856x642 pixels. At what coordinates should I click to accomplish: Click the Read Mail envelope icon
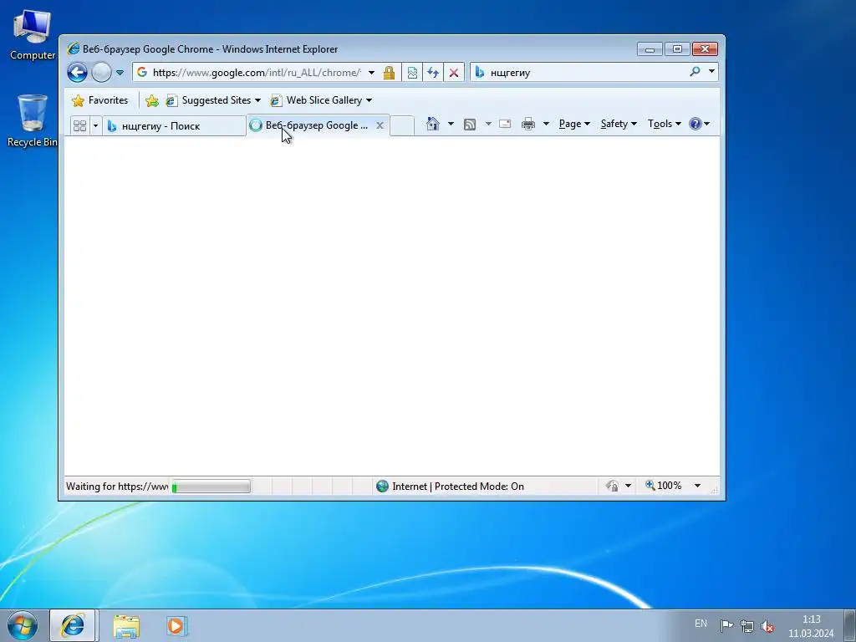click(x=505, y=124)
